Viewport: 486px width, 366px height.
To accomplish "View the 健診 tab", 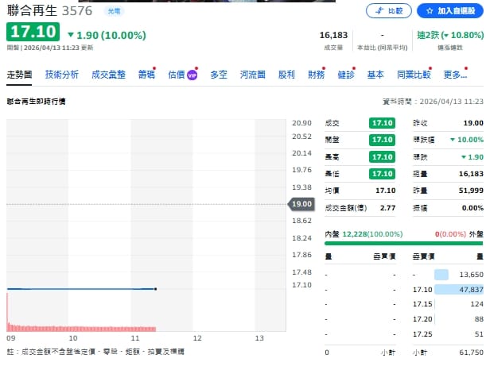I will click(345, 75).
